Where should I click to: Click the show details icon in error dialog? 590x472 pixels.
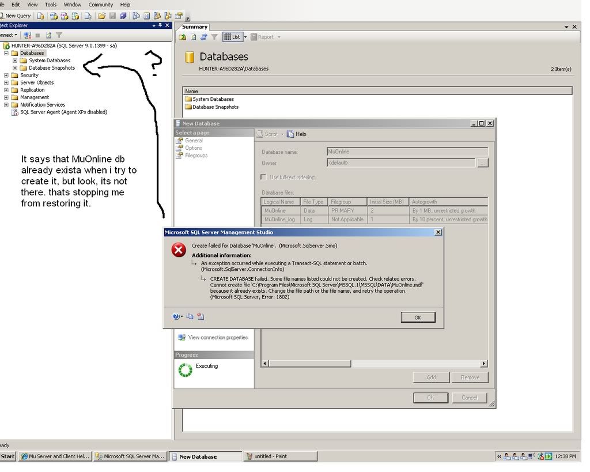pyautogui.click(x=200, y=316)
